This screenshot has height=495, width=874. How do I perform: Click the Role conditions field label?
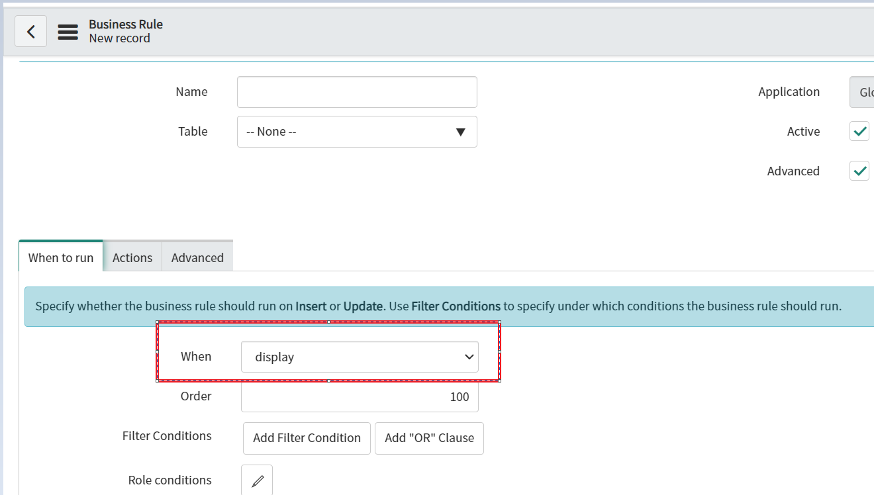pyautogui.click(x=170, y=480)
